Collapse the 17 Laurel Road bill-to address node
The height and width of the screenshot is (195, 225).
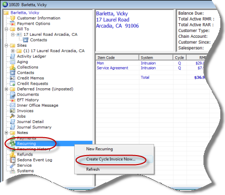[x=13, y=35]
